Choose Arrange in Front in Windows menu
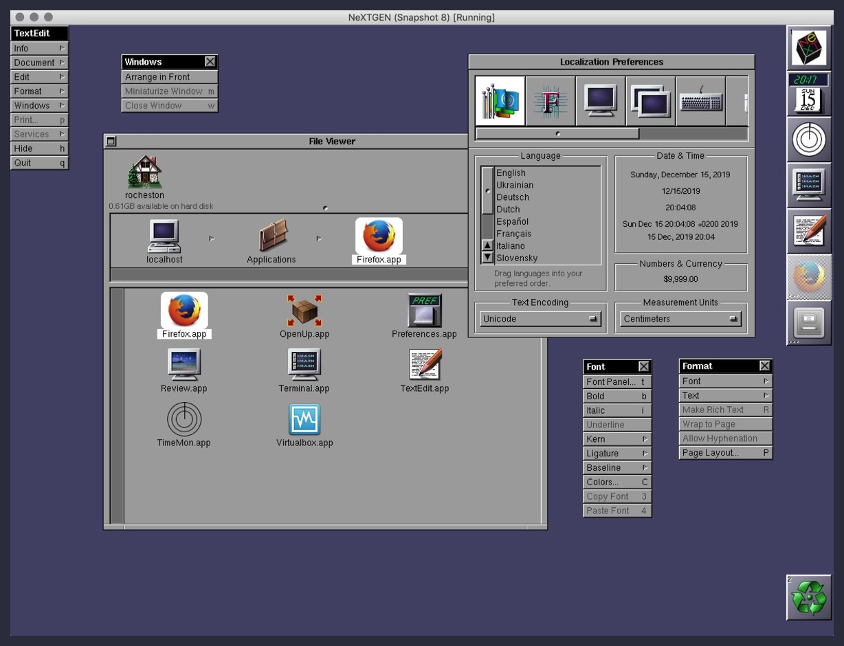This screenshot has height=646, width=844. pos(170,77)
